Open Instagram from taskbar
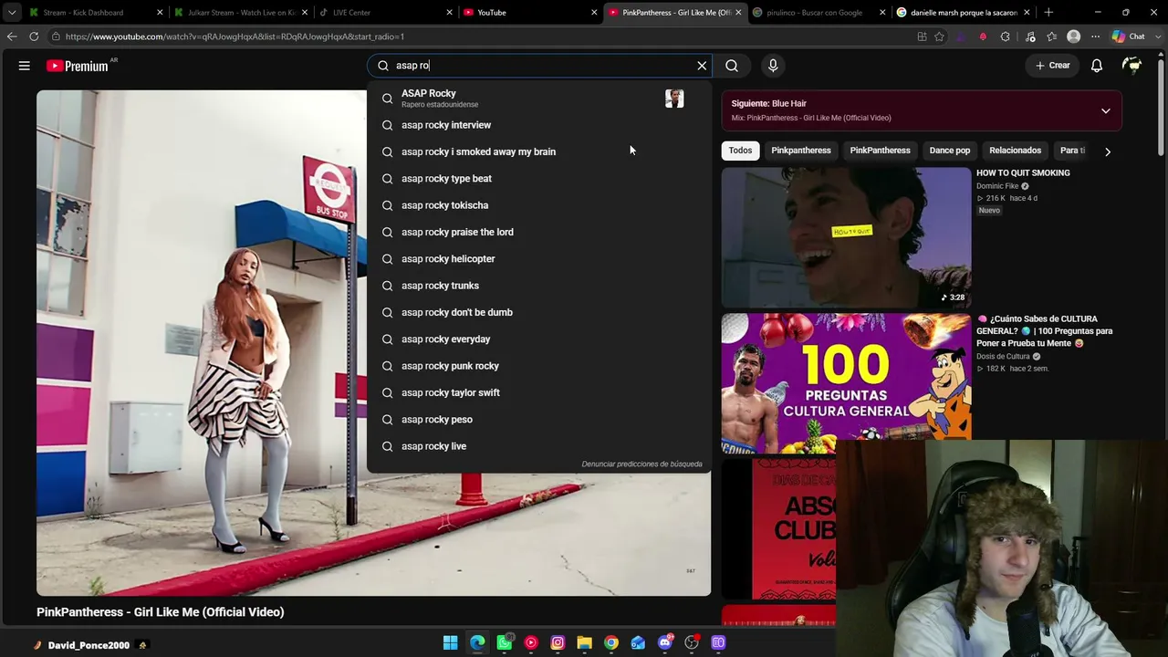The image size is (1168, 657). pos(558,642)
